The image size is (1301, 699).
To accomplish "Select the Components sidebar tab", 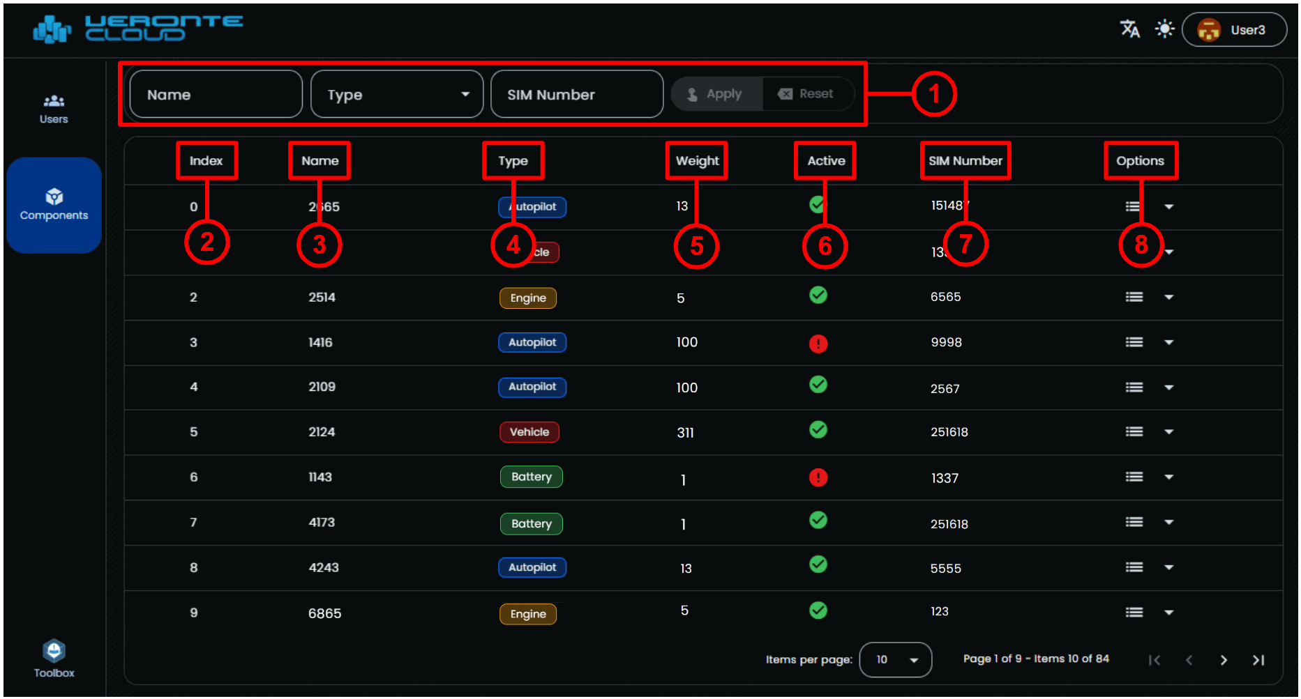I will coord(54,205).
